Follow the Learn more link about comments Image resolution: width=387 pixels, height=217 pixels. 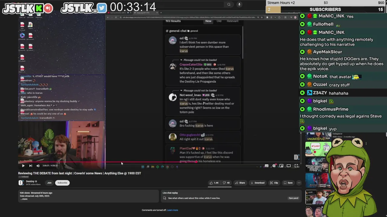(172, 210)
